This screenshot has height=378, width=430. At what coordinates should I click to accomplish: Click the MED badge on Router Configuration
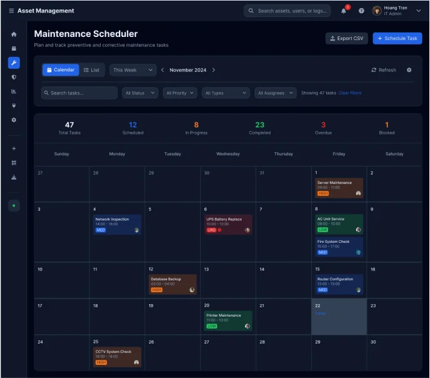[x=322, y=290]
